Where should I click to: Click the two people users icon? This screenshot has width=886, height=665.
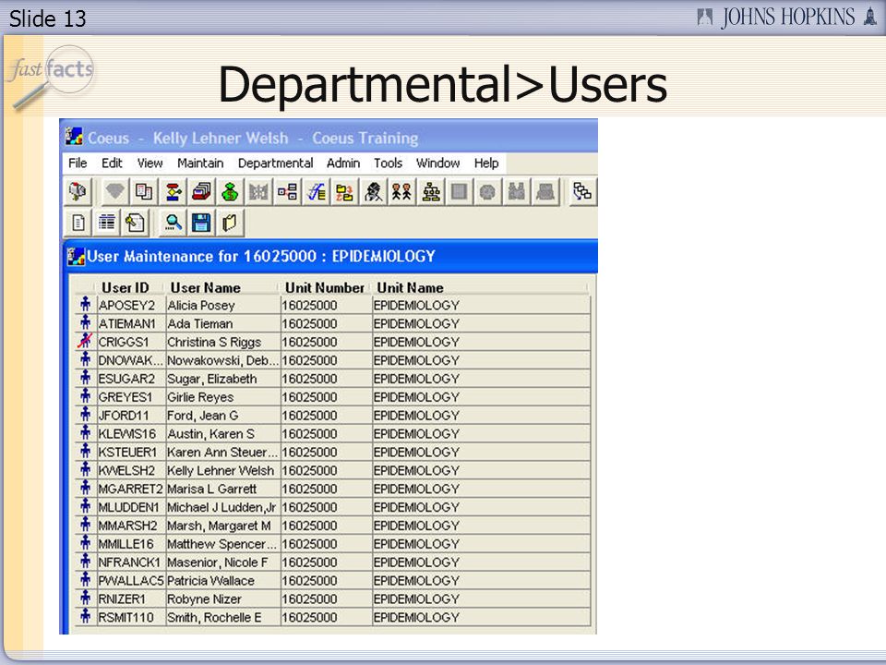click(x=402, y=192)
